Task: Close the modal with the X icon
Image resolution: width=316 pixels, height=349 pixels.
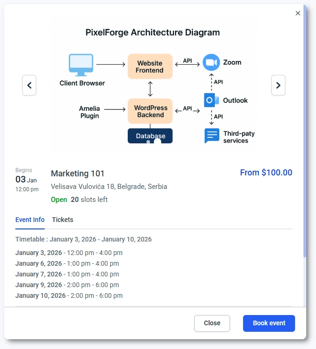Action: (x=298, y=13)
